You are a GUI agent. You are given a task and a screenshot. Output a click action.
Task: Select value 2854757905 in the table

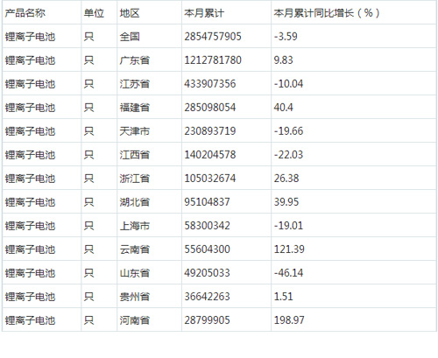point(213,37)
